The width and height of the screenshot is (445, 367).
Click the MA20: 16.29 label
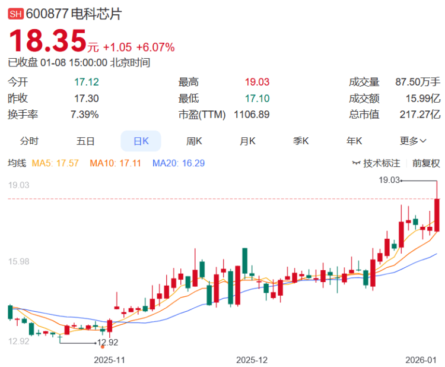point(179,163)
